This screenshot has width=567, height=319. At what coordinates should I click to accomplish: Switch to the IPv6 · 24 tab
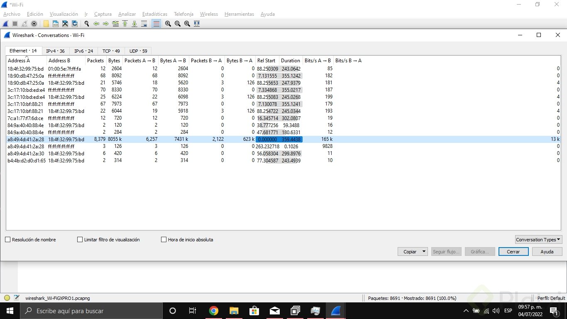coord(83,51)
